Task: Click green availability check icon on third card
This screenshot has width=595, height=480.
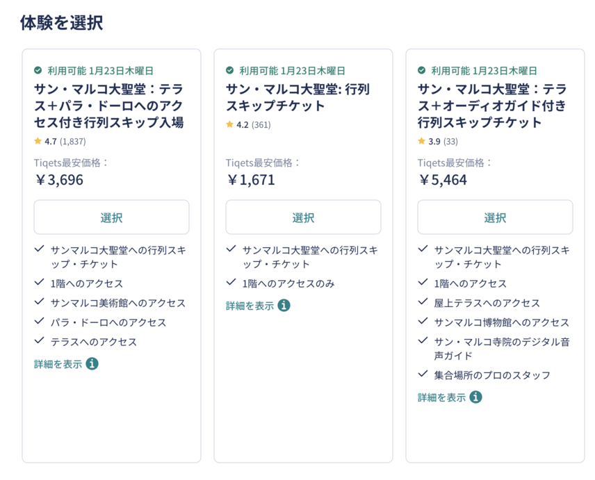Action: [x=422, y=70]
